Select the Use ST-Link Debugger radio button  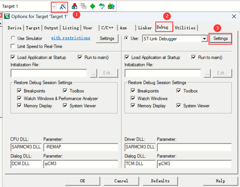126,38
